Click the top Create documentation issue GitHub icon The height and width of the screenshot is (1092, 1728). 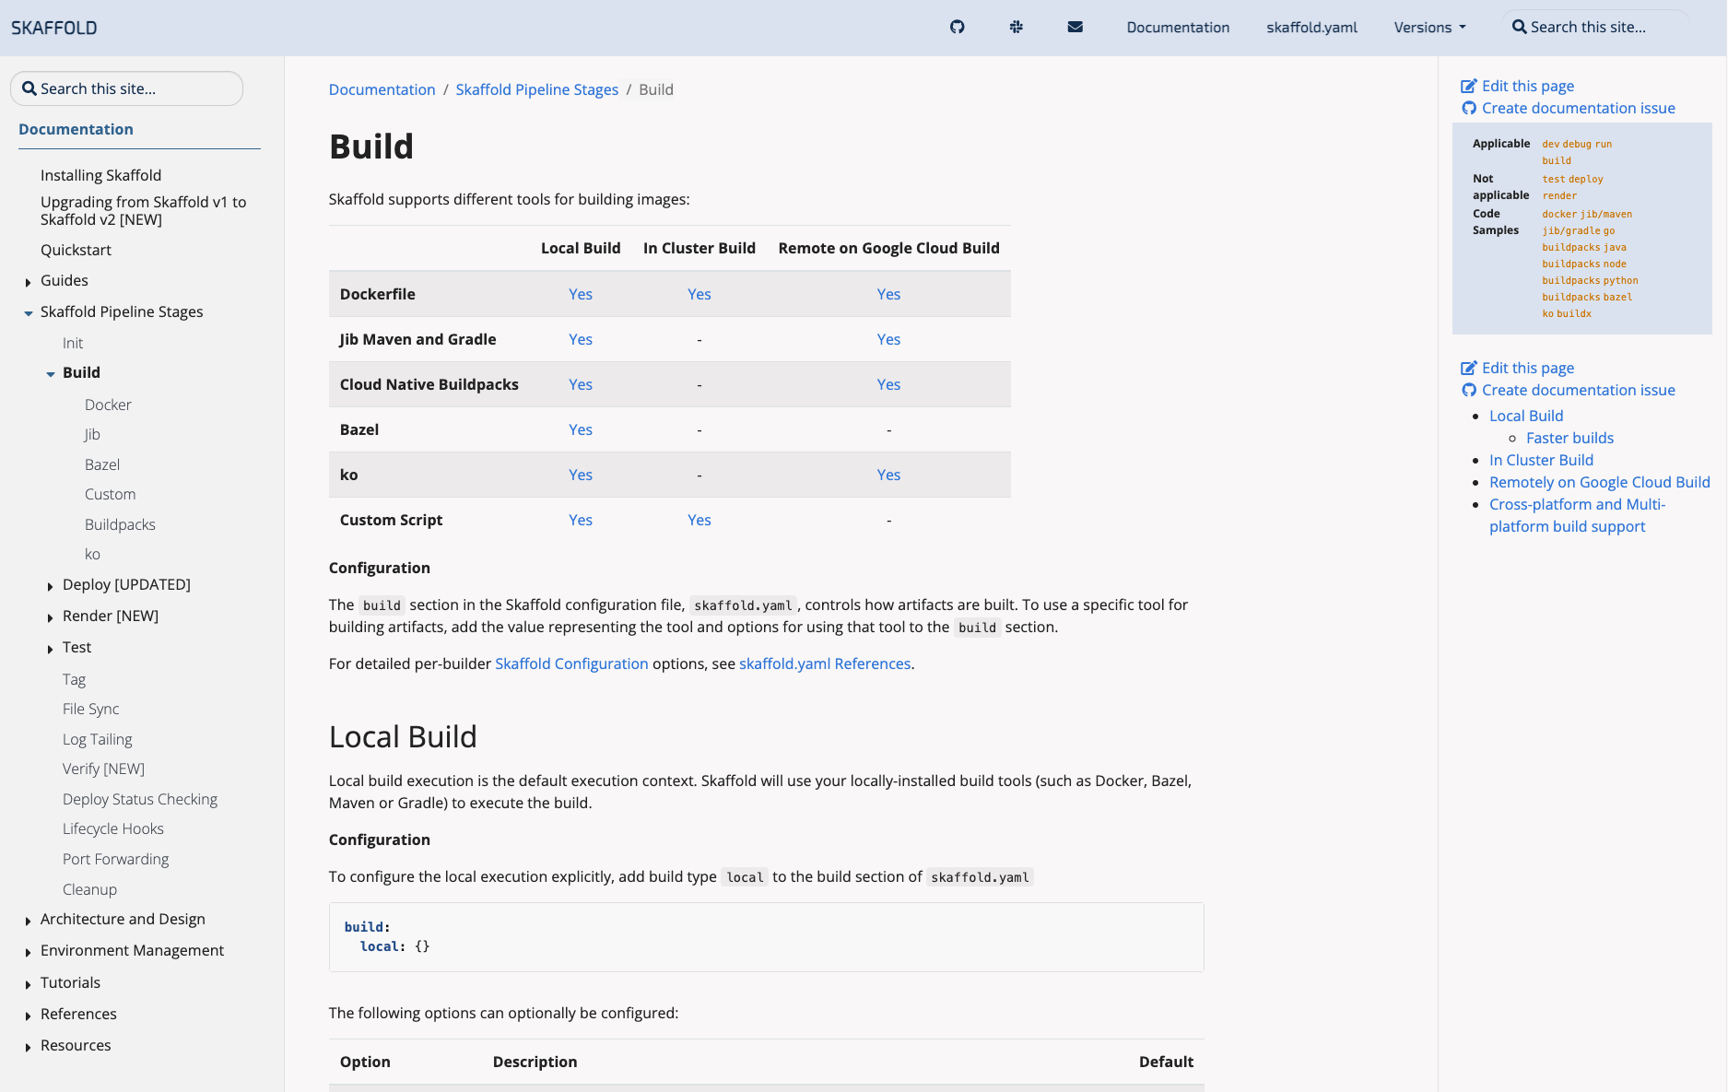tap(1469, 108)
